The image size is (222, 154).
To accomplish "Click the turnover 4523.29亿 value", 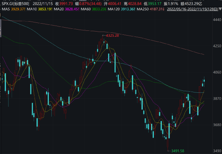I will tap(193, 4).
